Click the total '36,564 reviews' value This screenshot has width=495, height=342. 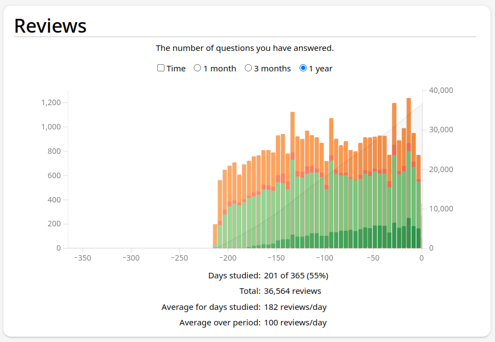[292, 291]
